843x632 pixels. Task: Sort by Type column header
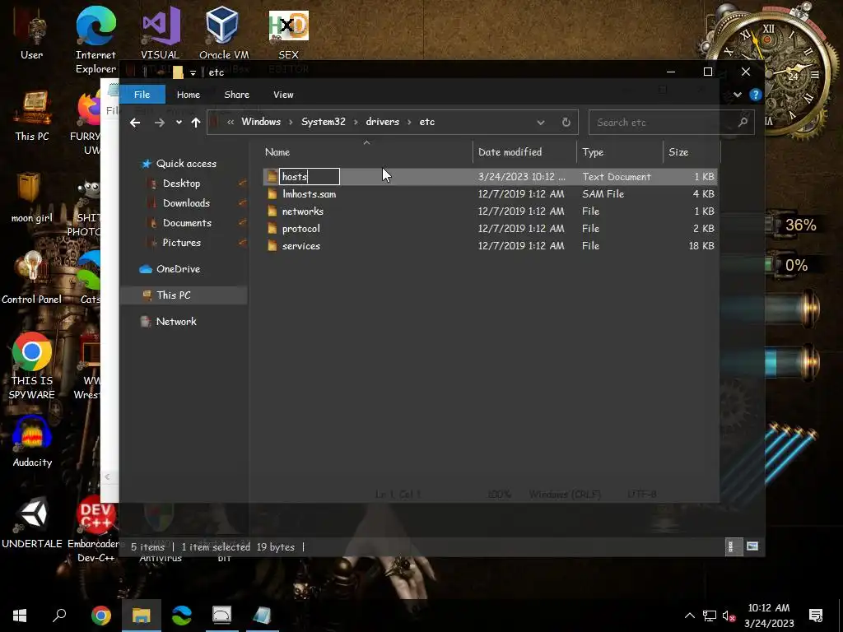tap(620, 152)
